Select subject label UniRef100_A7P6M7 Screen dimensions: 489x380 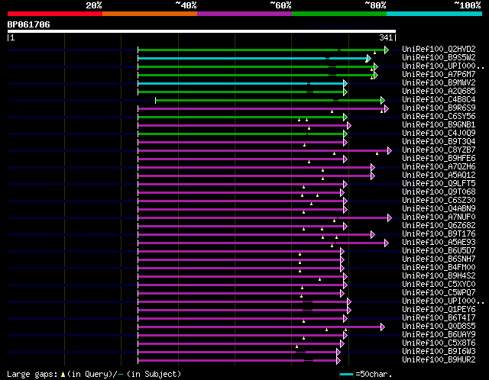(x=439, y=74)
